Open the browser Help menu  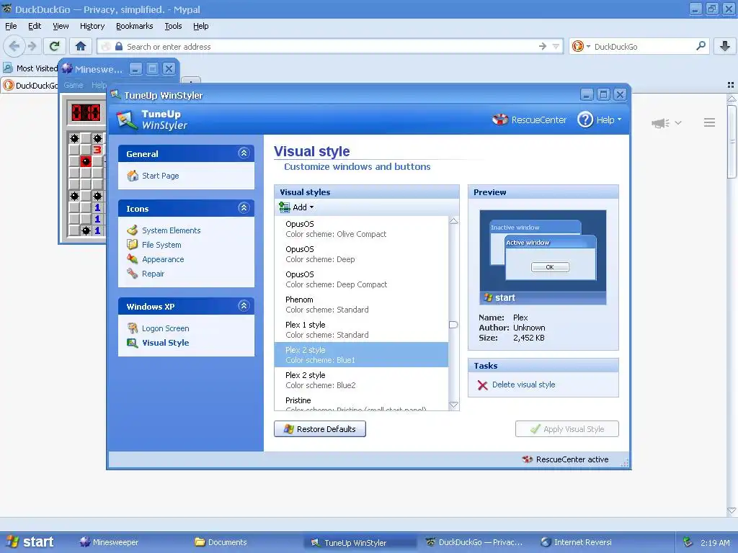click(x=201, y=26)
